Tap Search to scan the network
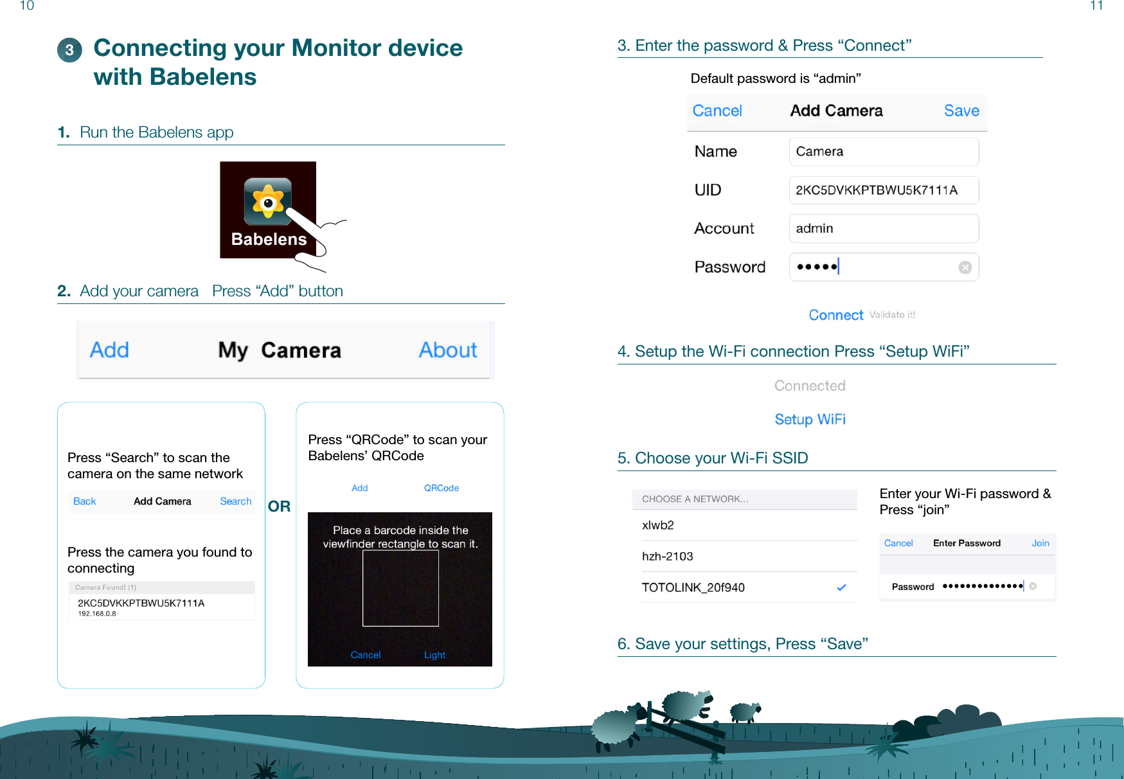1124x779 pixels. (x=235, y=501)
